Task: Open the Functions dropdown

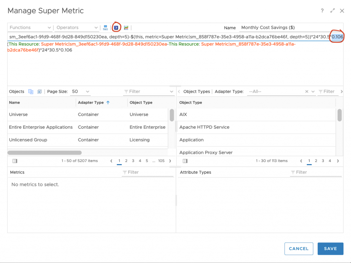Action: pyautogui.click(x=30, y=28)
